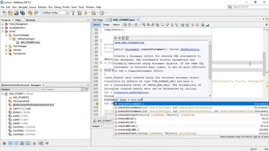The width and height of the screenshot is (269, 151).
Task: Toggle Show Fields filter in Navigator
Action: (x=10, y=143)
